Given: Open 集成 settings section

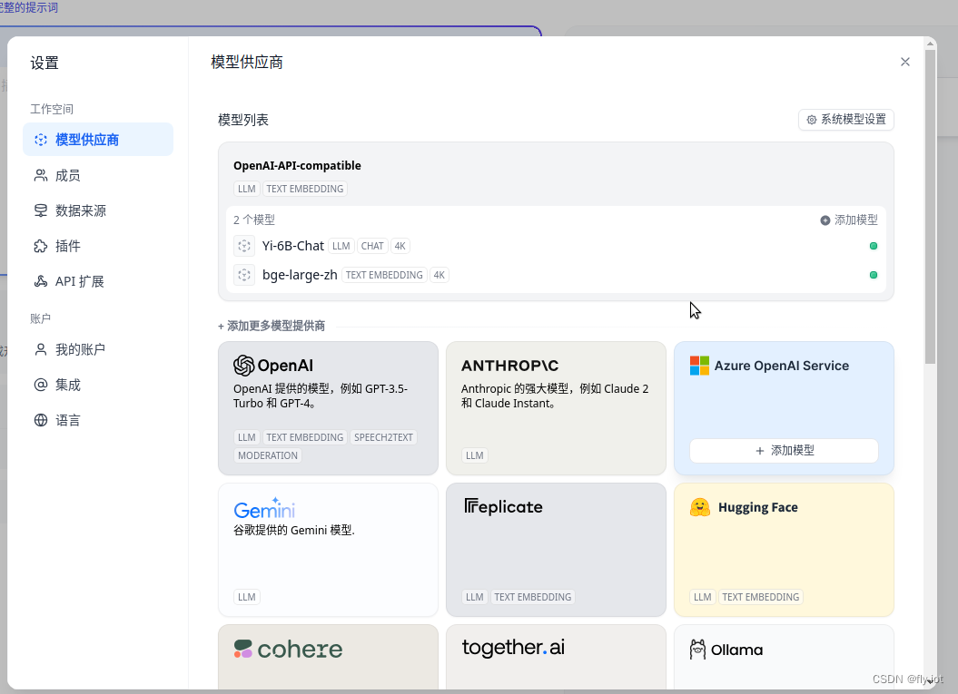Looking at the screenshot, I should tap(98, 385).
